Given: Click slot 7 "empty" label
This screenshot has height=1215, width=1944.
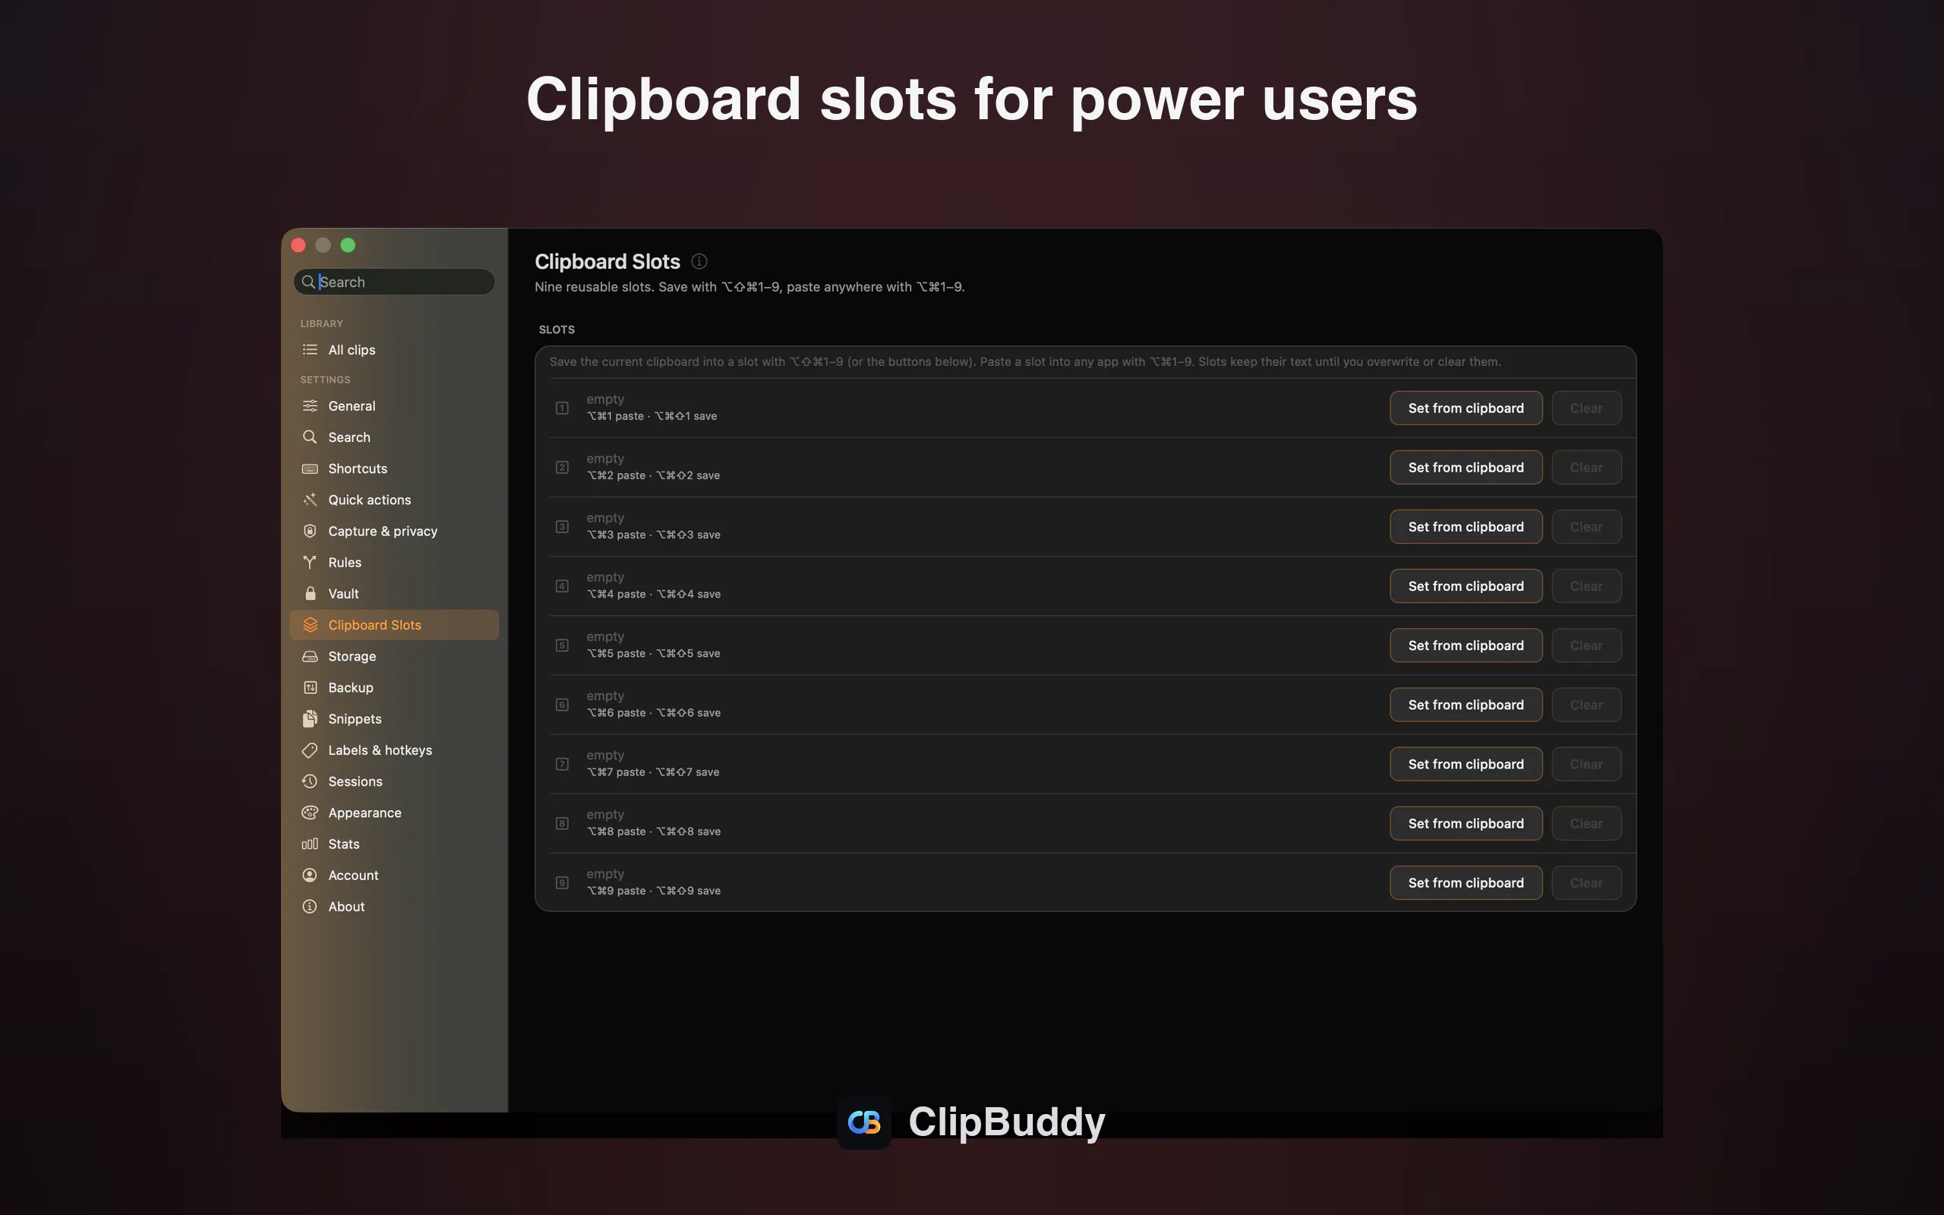Looking at the screenshot, I should pos(605,756).
